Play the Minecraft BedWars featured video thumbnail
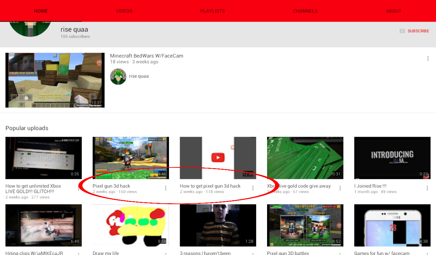The height and width of the screenshot is (255, 436). [x=55, y=80]
